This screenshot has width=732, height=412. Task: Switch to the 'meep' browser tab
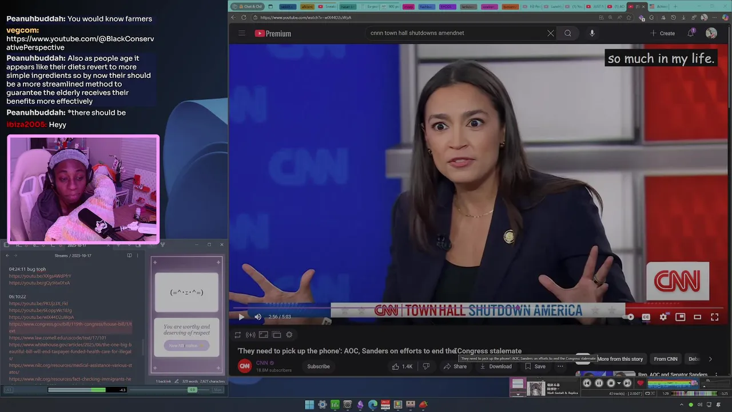[409, 7]
